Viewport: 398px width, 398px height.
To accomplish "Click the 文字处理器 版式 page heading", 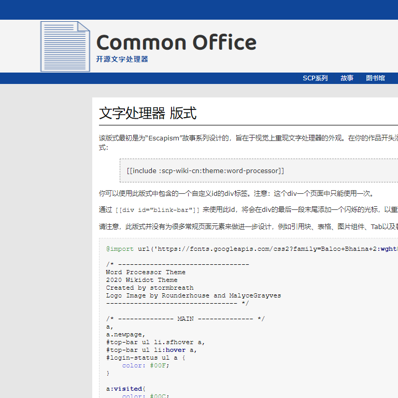I will point(148,113).
